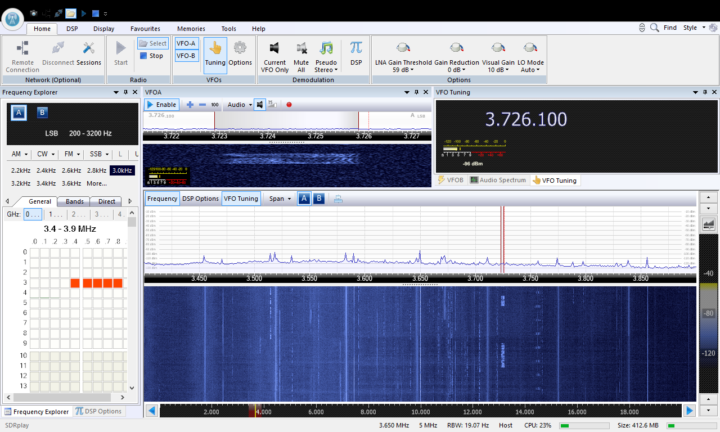
Task: Open the Span dropdown in waterfall toolbar
Action: click(280, 199)
